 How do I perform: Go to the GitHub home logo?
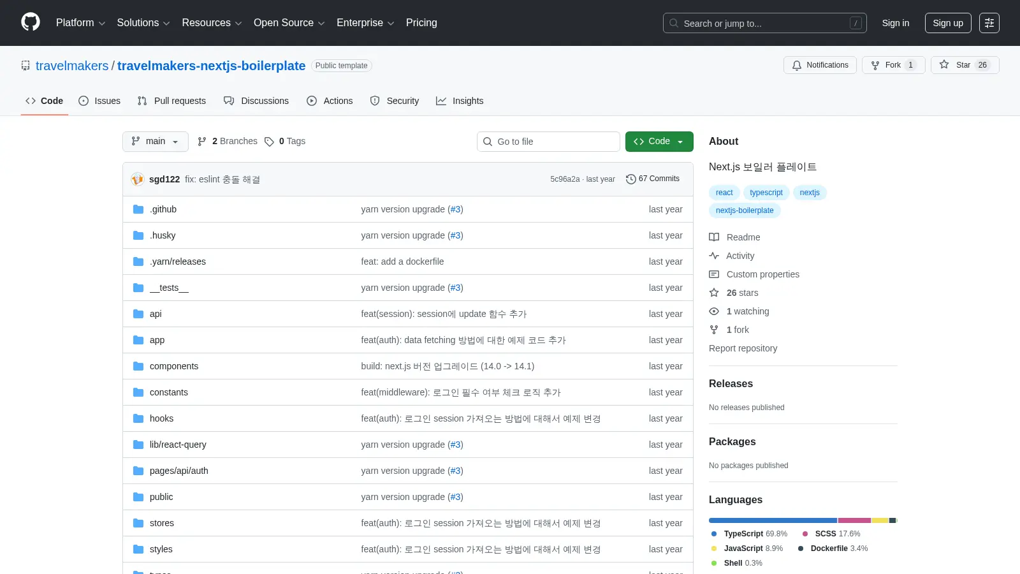(31, 22)
